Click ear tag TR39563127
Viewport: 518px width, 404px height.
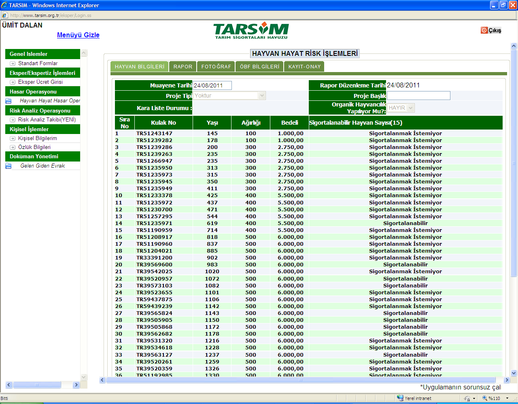pyautogui.click(x=154, y=355)
